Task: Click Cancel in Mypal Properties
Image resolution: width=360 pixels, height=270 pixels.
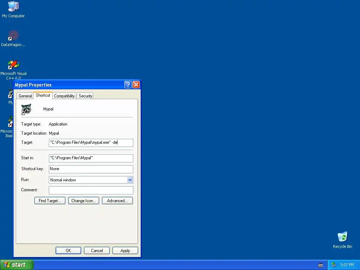Action: pyautogui.click(x=97, y=250)
